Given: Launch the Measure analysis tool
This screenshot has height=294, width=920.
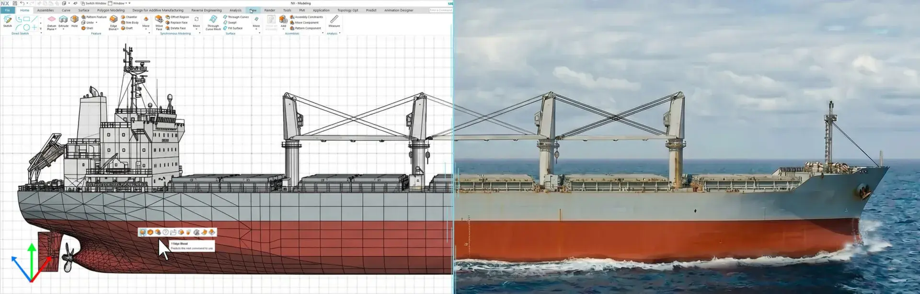Looking at the screenshot, I should click(334, 22).
